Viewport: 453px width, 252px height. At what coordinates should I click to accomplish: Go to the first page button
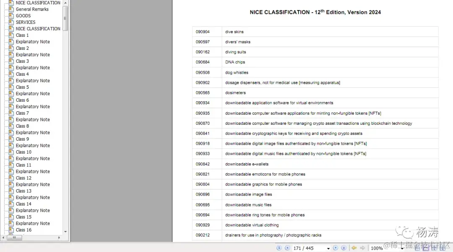click(279, 248)
